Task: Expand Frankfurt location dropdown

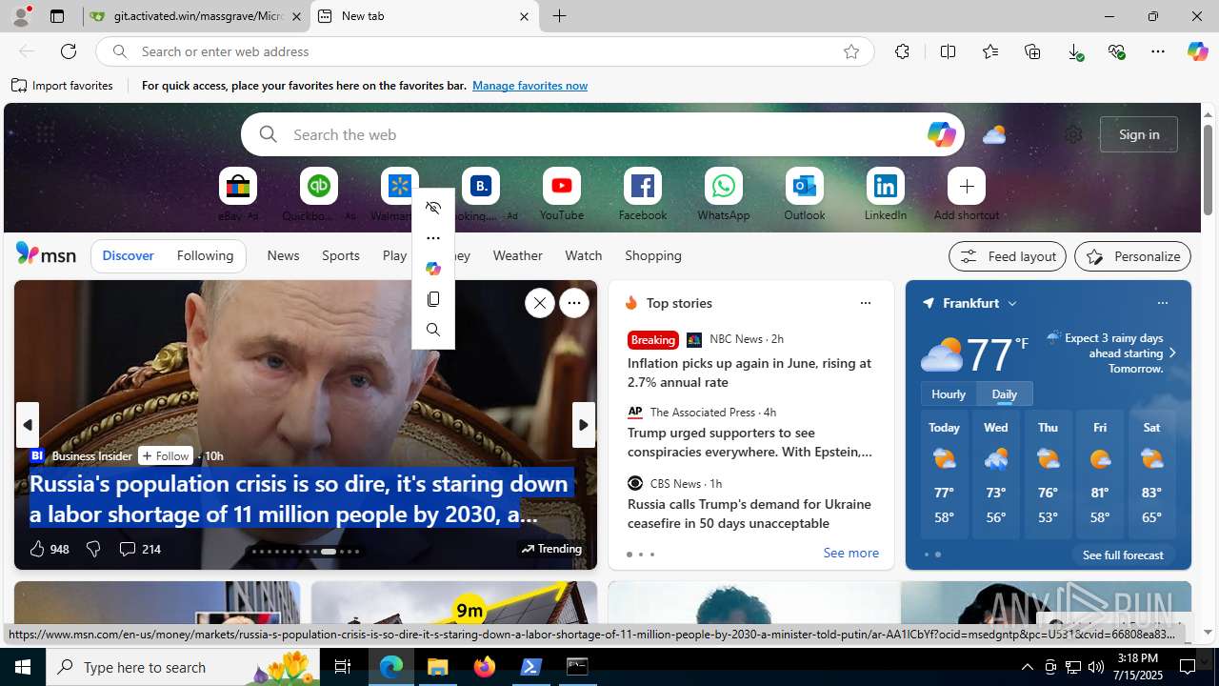Action: (x=1012, y=303)
